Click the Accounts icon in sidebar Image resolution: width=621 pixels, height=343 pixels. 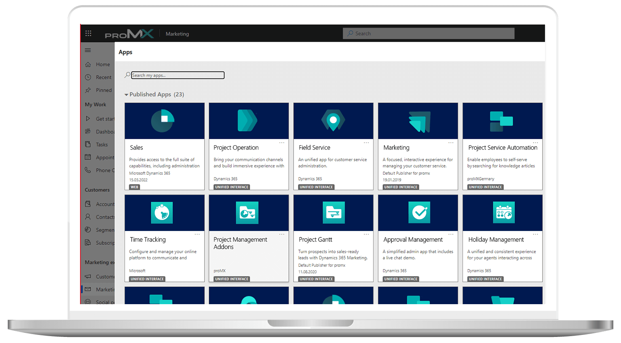[88, 204]
